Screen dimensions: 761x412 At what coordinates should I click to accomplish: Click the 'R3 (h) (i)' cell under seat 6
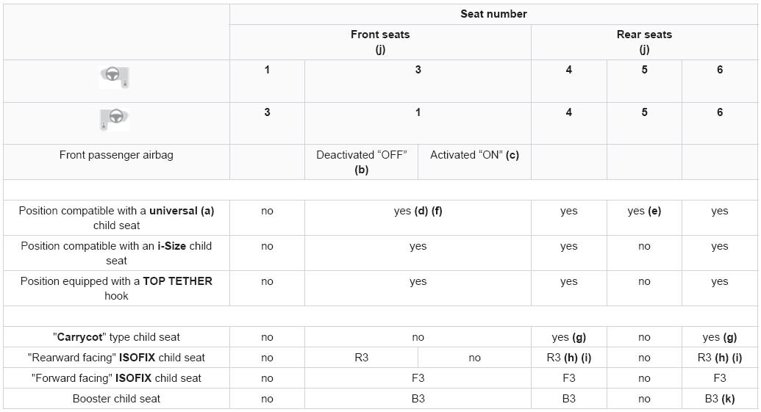[720, 358]
